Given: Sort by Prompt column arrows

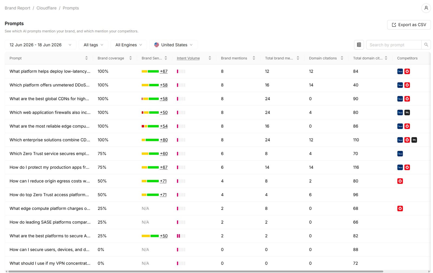Looking at the screenshot, I should 86,58.
